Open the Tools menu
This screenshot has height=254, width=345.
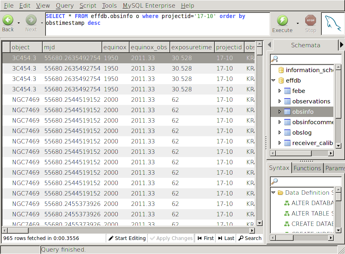(109, 6)
